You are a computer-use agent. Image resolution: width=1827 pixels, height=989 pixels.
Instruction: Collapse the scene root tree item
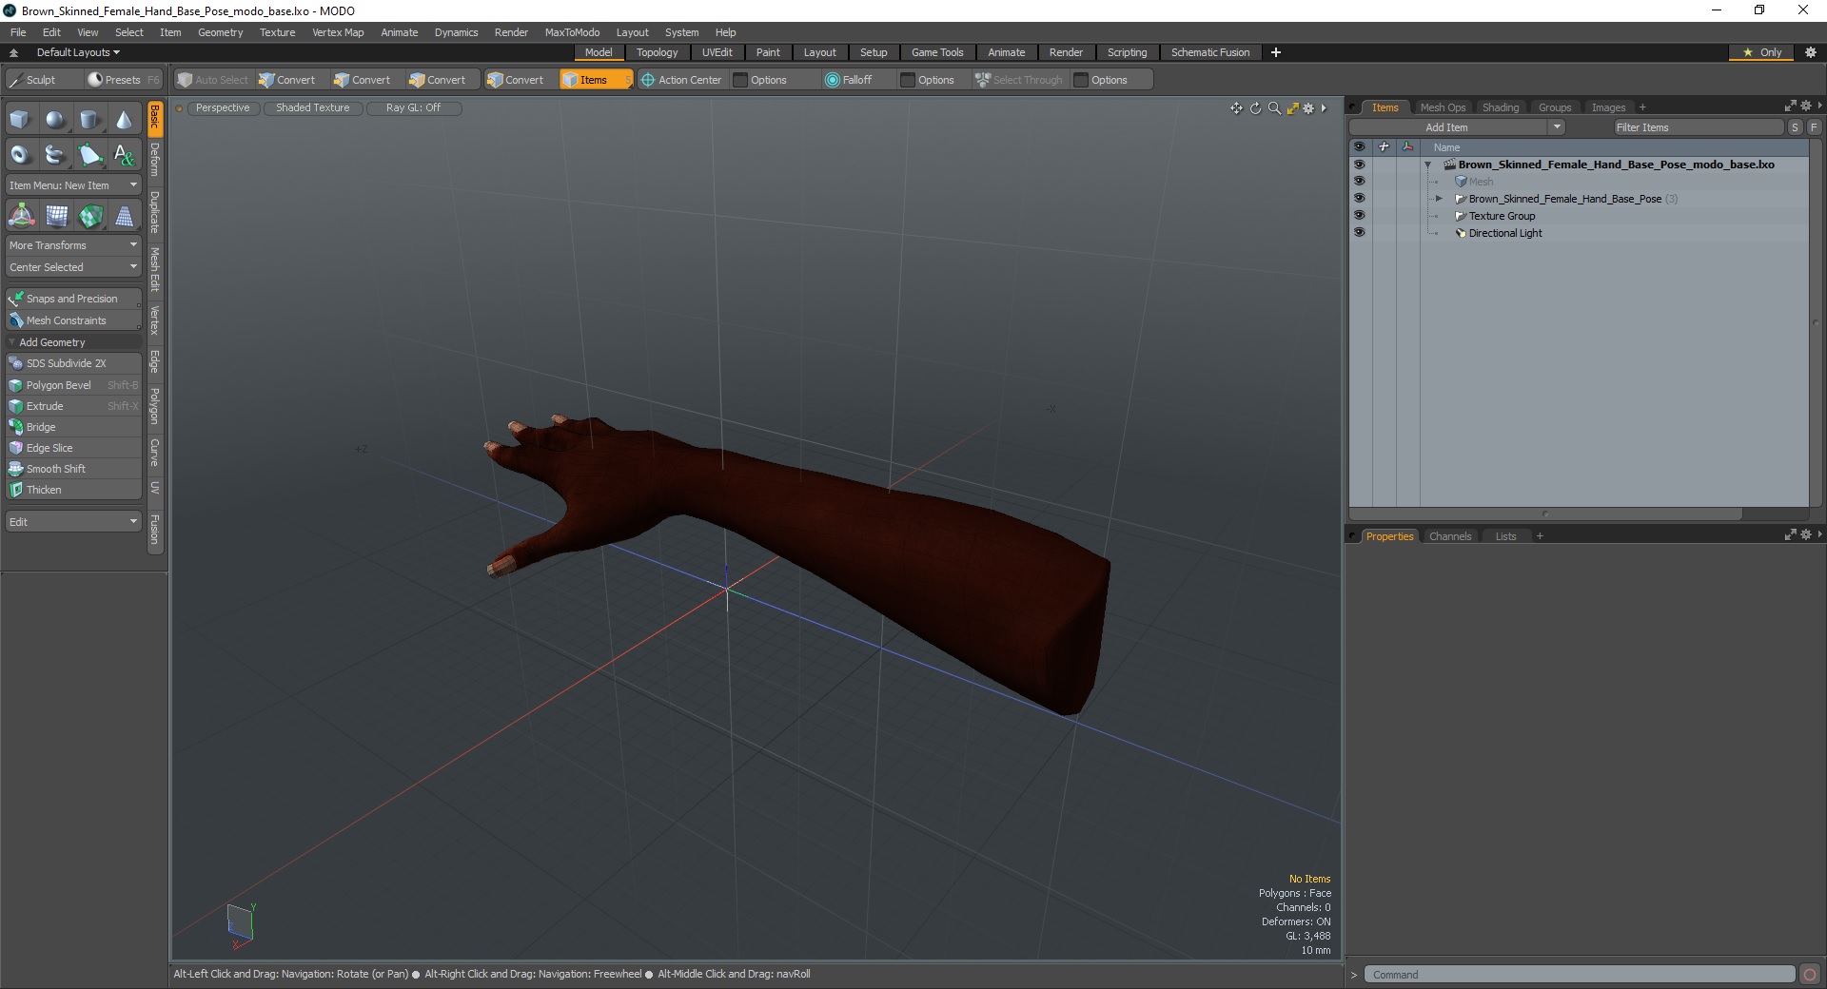coord(1428,165)
